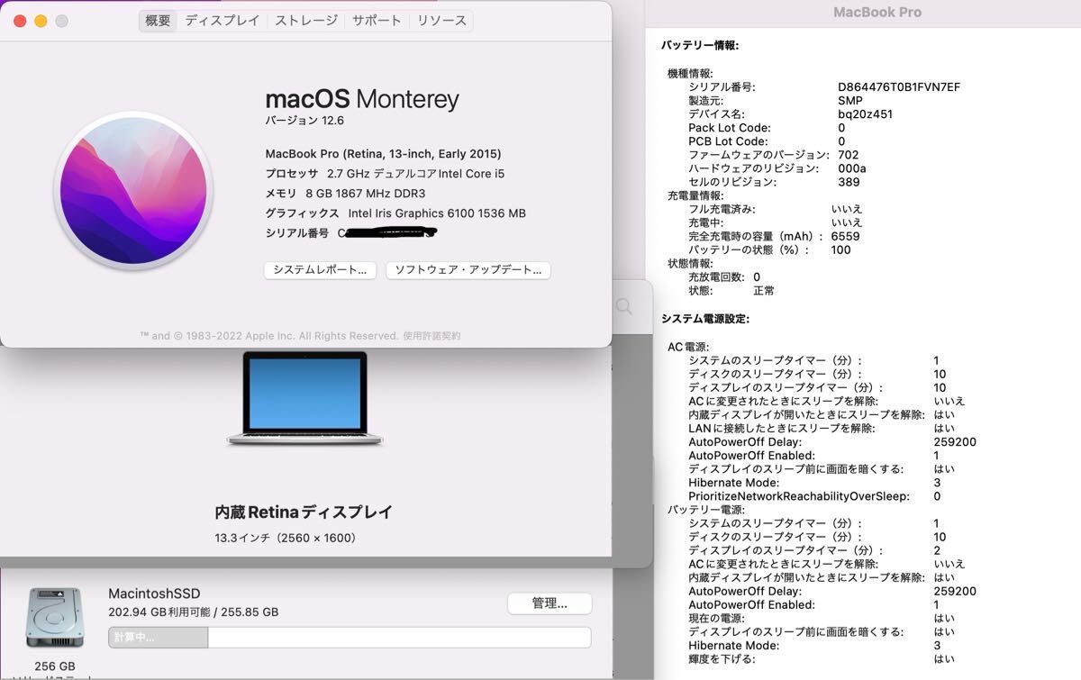The width and height of the screenshot is (1081, 680).
Task: Click the 管理 button for MacintoshSSD
Action: 550,603
